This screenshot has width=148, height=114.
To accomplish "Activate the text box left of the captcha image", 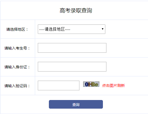I will click(x=59, y=85).
